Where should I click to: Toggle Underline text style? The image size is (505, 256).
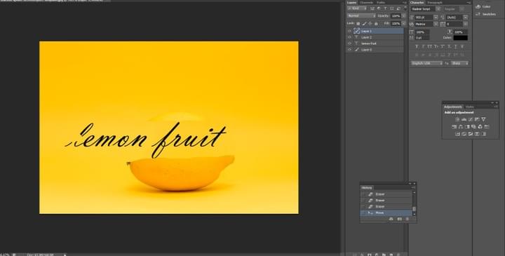click(x=456, y=47)
